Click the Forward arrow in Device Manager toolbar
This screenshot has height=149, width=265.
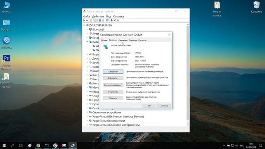87,20
